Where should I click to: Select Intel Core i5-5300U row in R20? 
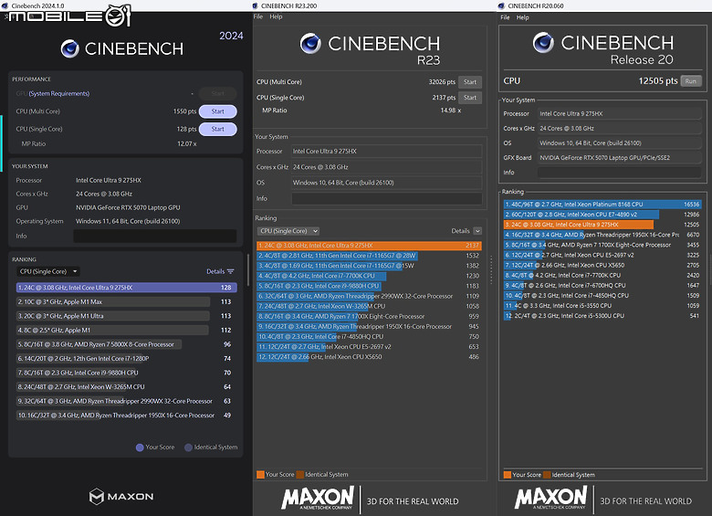pos(602,316)
